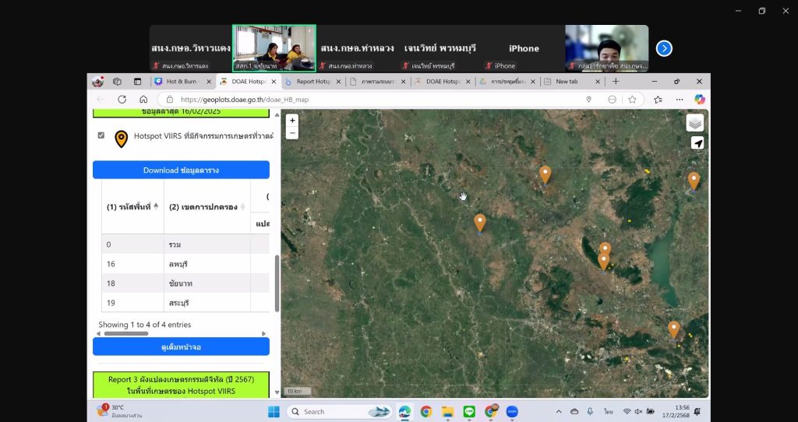Open browser settings and more menu
798x422 pixels.
click(680, 100)
